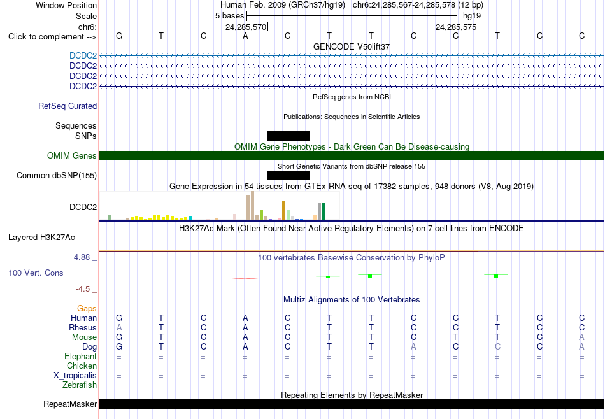Viewport: 605px width, 419px height.
Task: Open the 100 Vert. Cons track label
Action: (x=36, y=273)
